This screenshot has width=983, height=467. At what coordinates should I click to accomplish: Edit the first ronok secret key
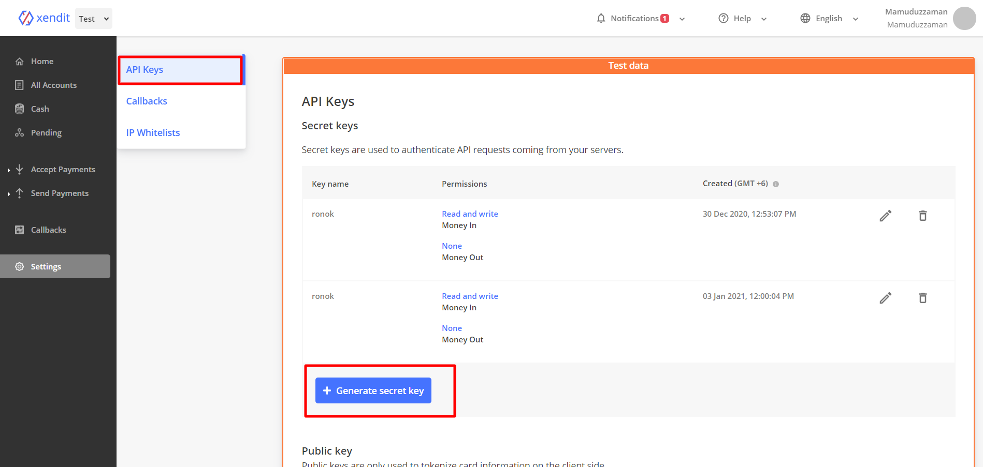tap(885, 216)
